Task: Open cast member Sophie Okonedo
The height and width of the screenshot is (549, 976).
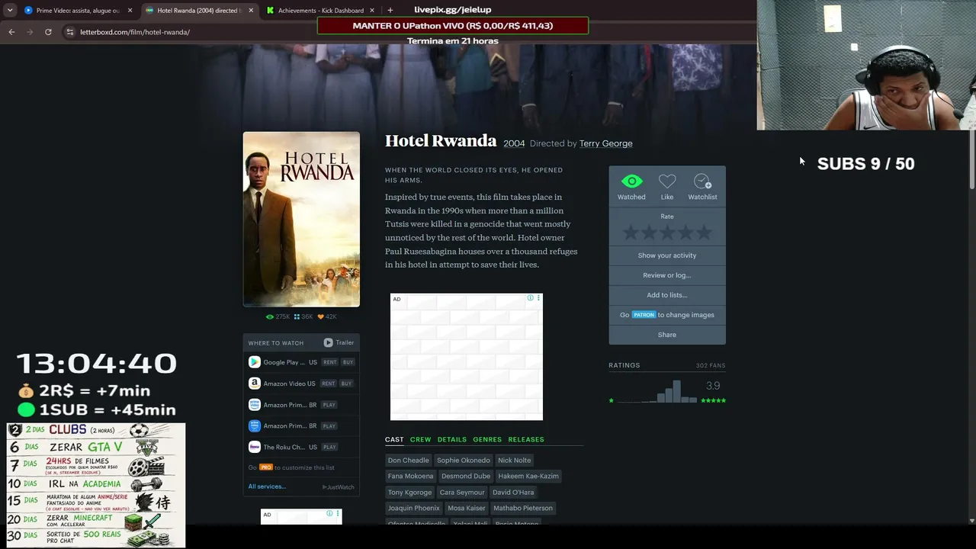Action: [464, 460]
